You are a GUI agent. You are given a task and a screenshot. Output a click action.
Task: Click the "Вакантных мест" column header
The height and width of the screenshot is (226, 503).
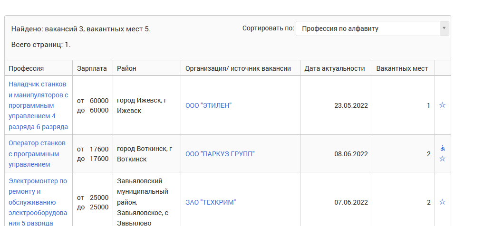tap(402, 68)
